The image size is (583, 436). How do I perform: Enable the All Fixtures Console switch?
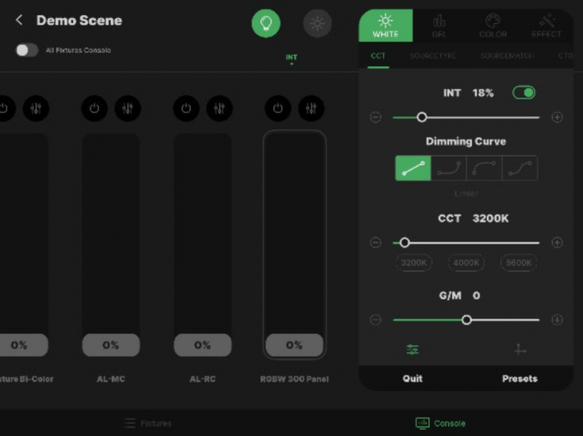tap(27, 50)
